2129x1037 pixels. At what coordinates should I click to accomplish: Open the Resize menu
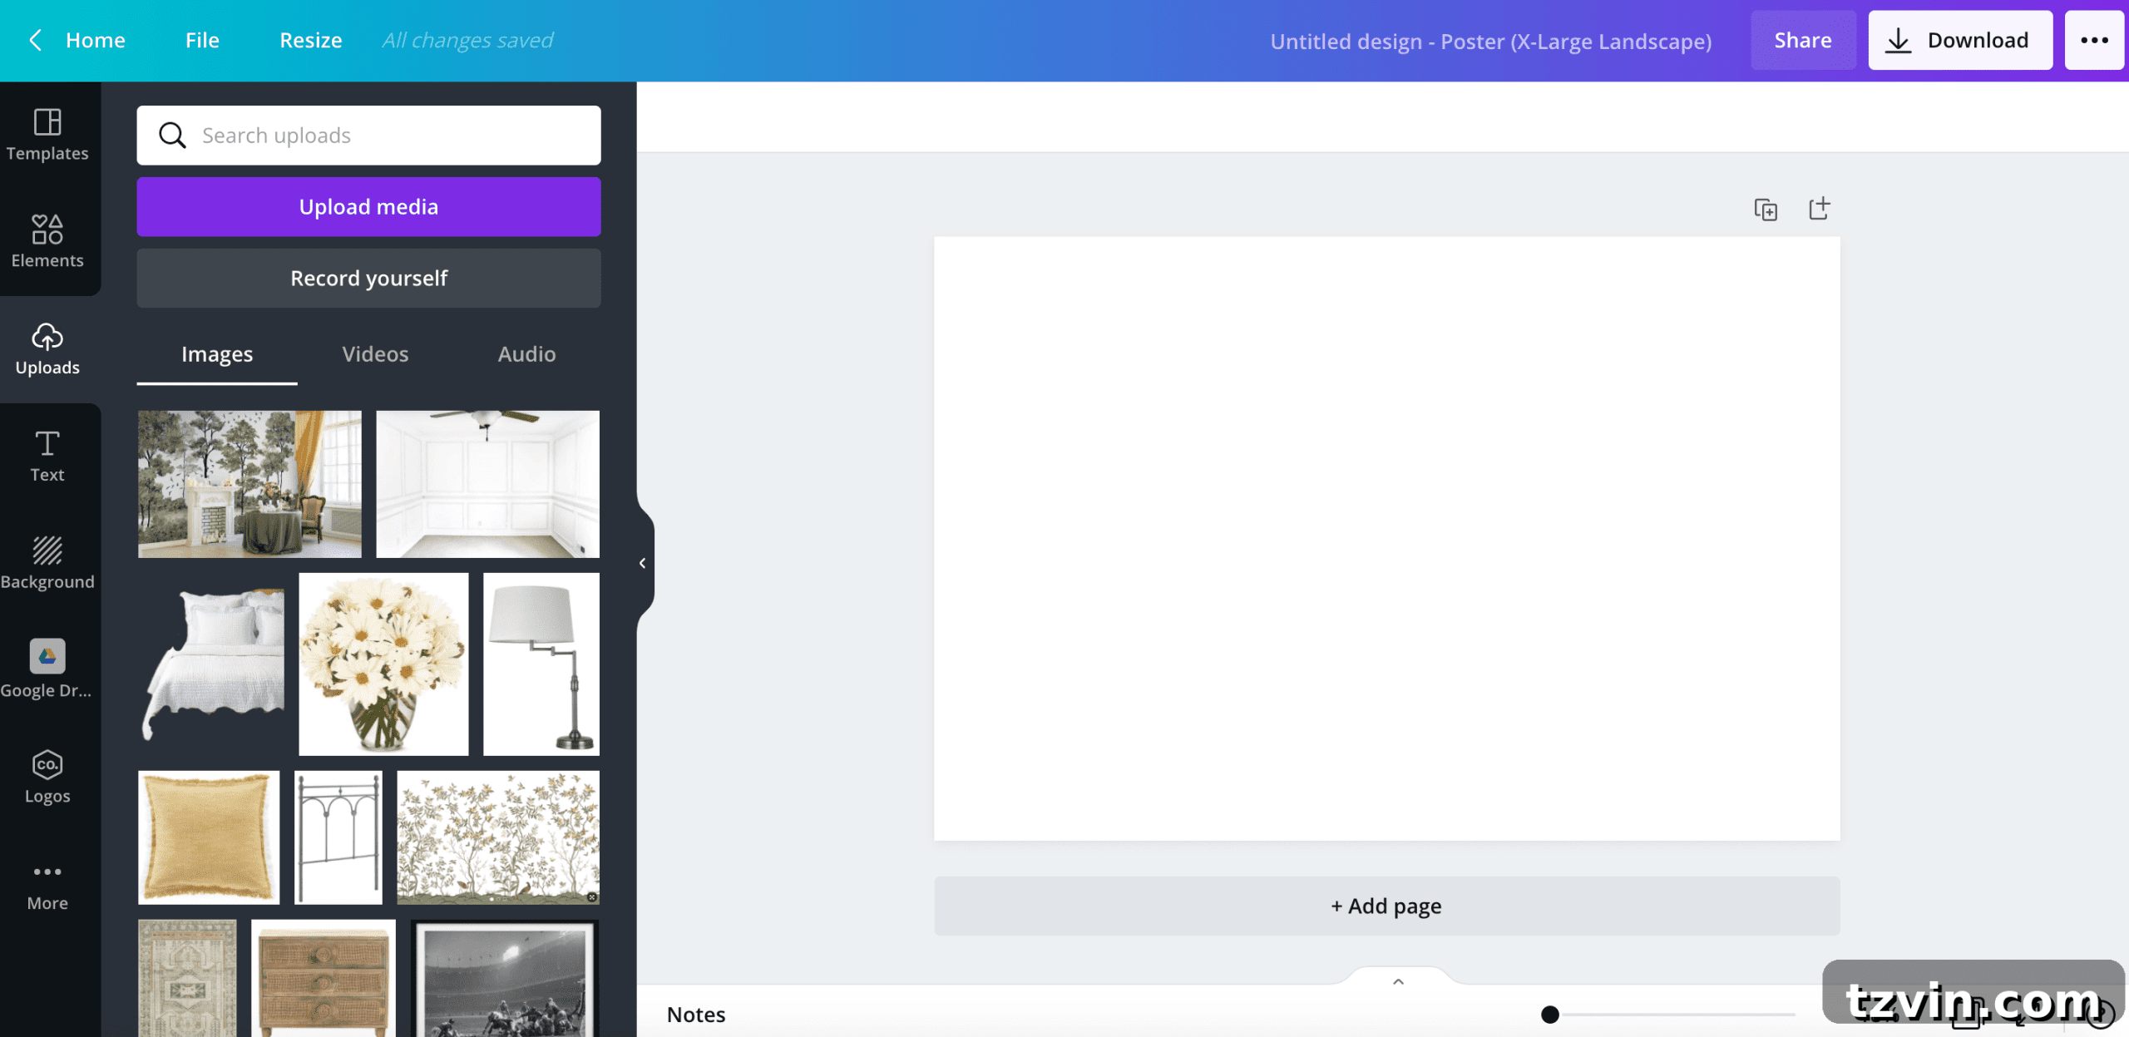coord(310,40)
